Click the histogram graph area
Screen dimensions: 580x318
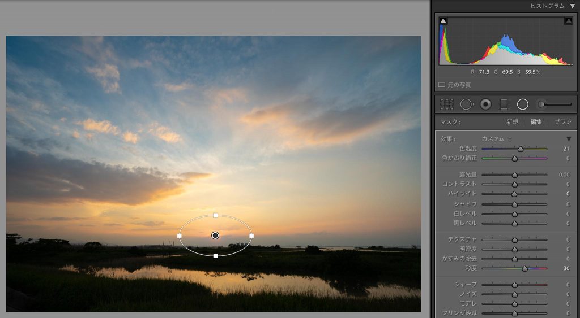click(x=506, y=41)
